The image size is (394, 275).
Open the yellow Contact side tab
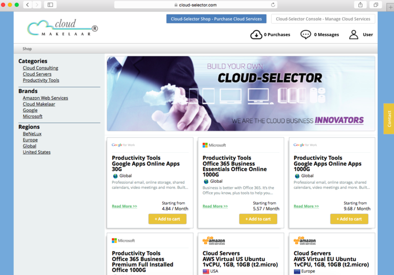click(389, 119)
